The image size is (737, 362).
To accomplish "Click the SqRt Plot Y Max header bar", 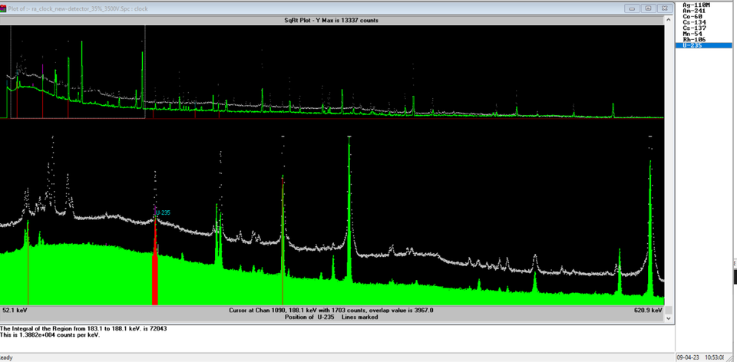I will pyautogui.click(x=332, y=20).
